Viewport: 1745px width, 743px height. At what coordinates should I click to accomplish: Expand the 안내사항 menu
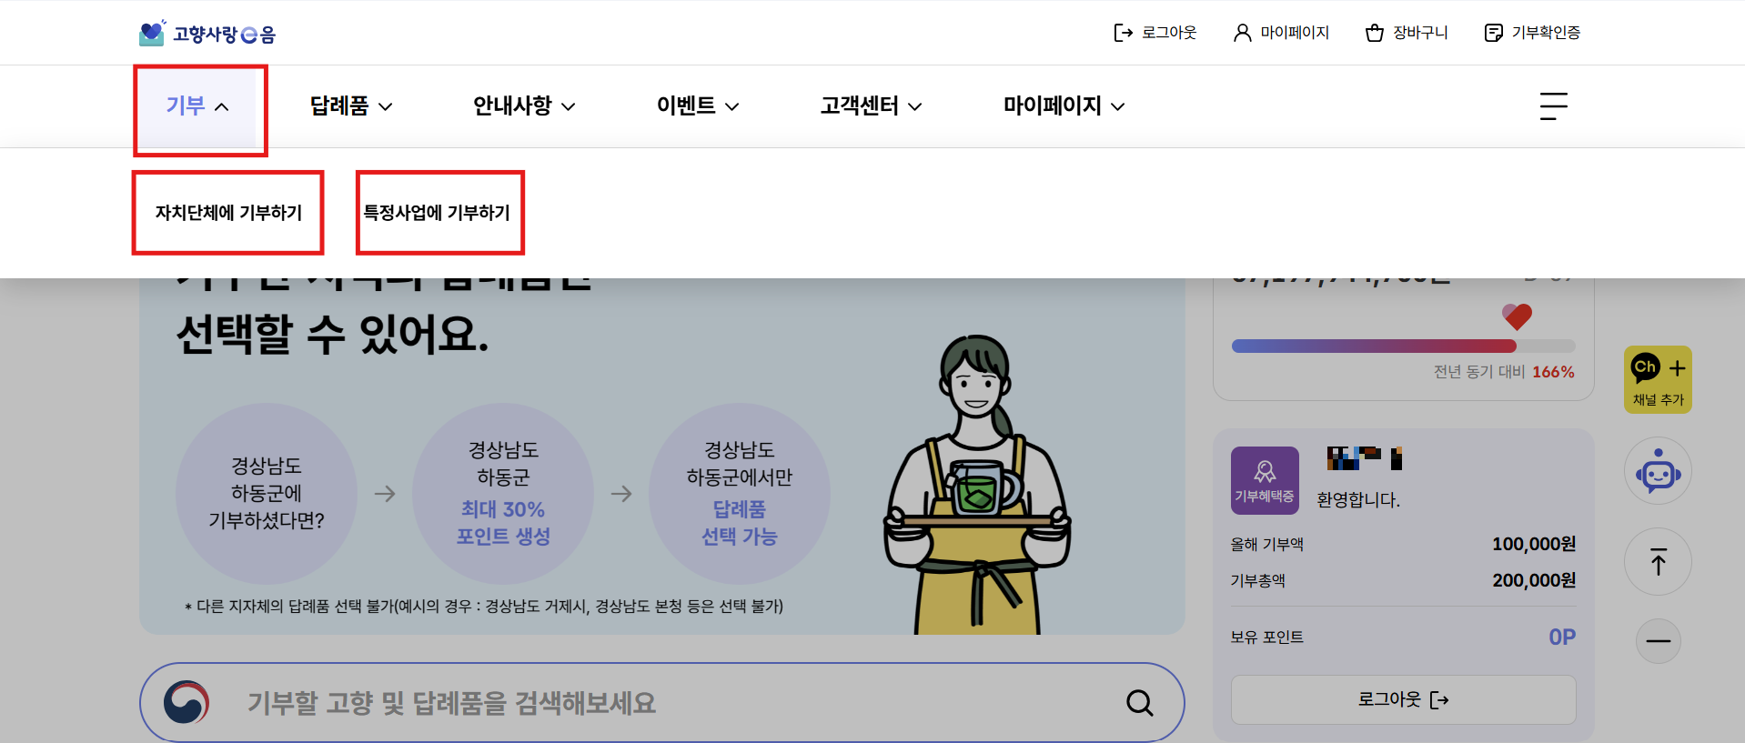click(524, 105)
